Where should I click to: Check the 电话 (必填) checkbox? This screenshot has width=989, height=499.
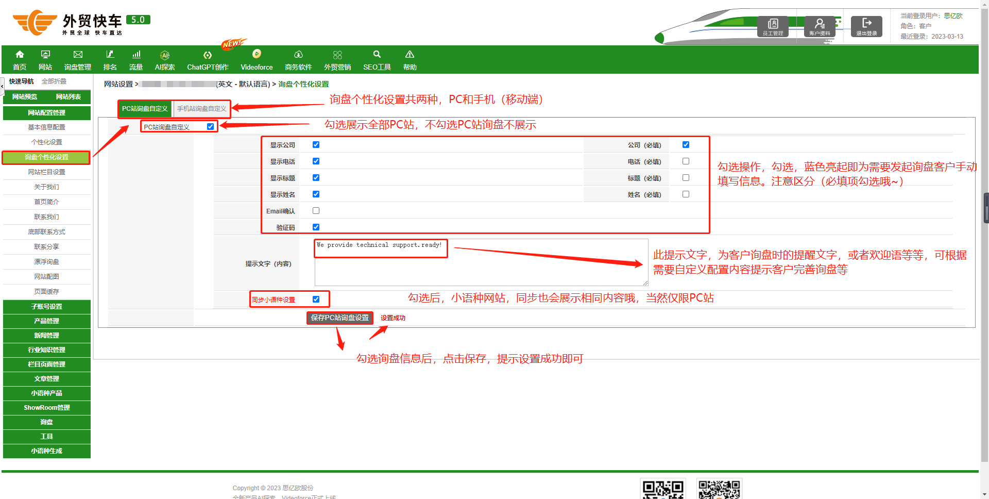tap(686, 161)
